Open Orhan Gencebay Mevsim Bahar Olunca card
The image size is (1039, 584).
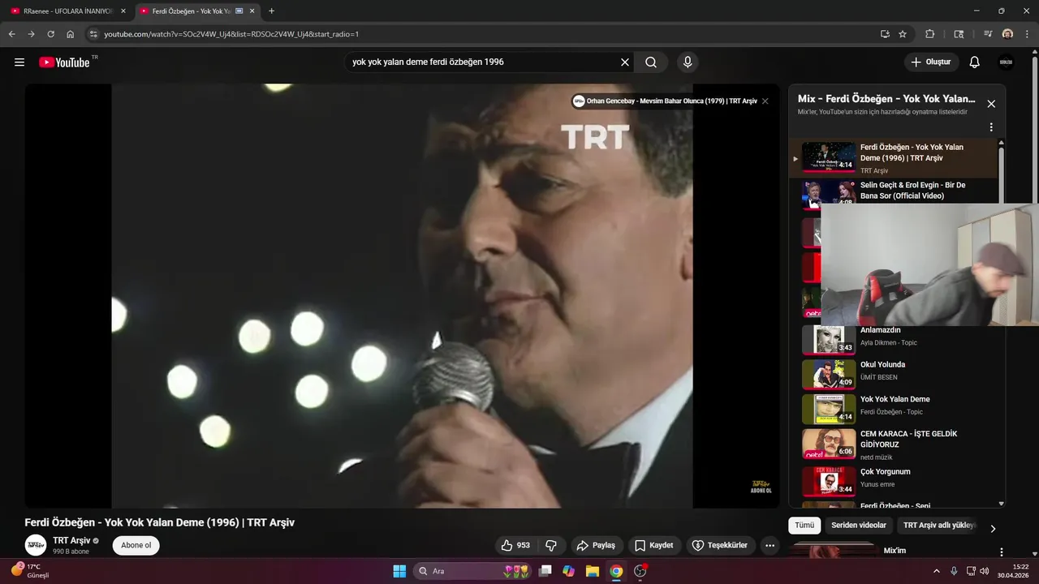[665, 101]
